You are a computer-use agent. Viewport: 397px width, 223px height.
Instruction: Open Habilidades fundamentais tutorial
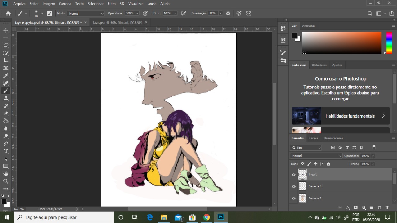click(x=341, y=116)
